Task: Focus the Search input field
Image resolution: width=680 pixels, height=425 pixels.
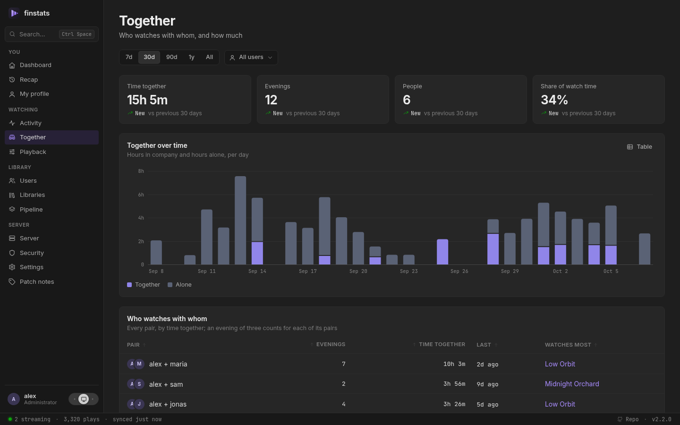Action: 52,34
